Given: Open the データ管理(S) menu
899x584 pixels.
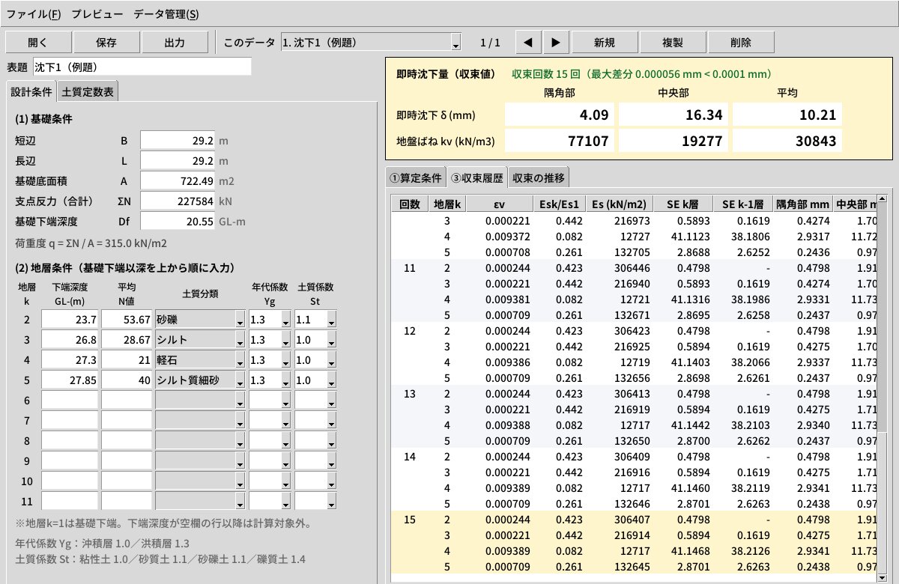Looking at the screenshot, I should [x=166, y=13].
